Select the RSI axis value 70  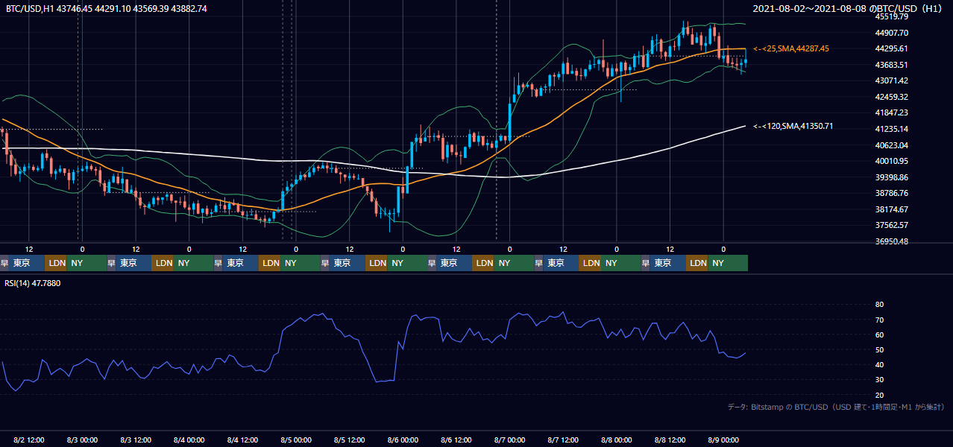[x=879, y=320]
